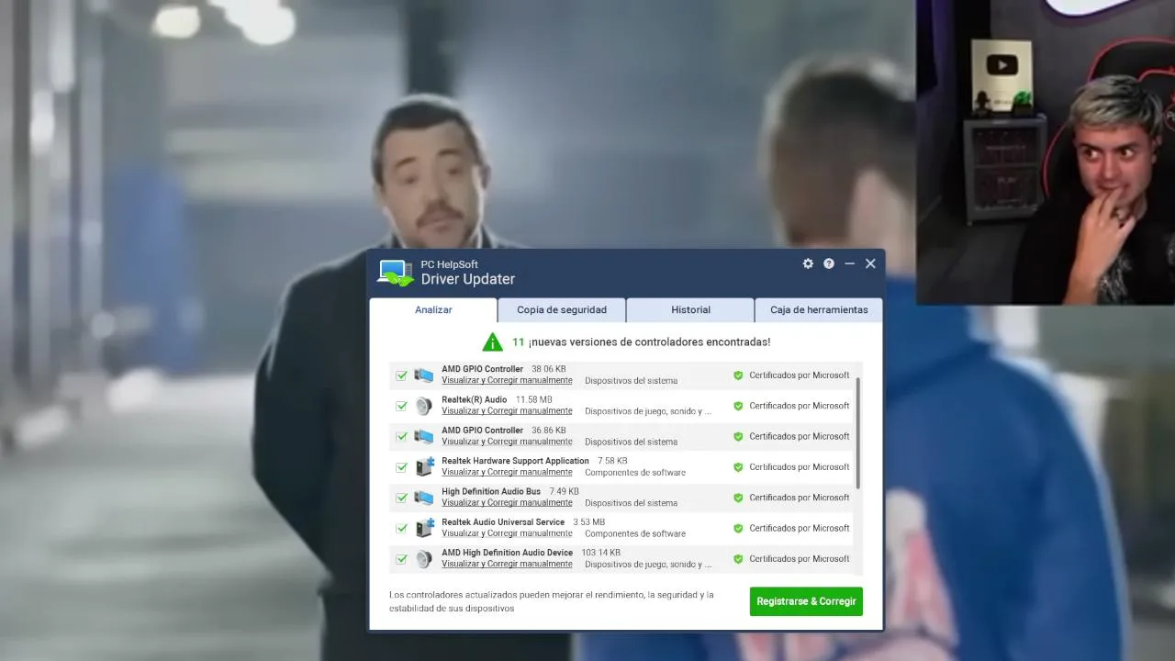Viewport: 1175px width, 661px height.
Task: Click speaker icon for AMD High Definition Audio Device
Action: (x=423, y=558)
